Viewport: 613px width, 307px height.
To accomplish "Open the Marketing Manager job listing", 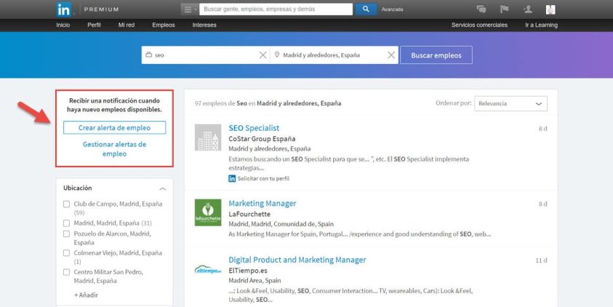I will 263,204.
